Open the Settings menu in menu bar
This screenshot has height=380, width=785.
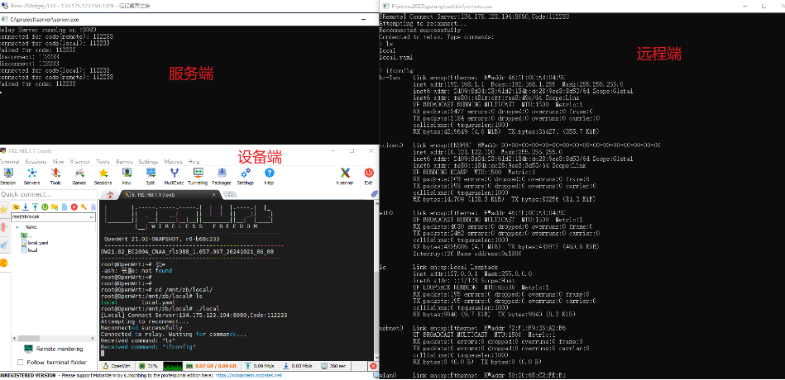(x=148, y=162)
